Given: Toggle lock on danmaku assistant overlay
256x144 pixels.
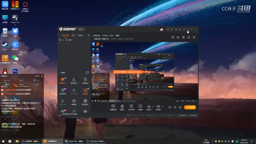Looking at the screenshot, I should (x=42, y=76).
